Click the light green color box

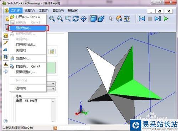point(51,68)
